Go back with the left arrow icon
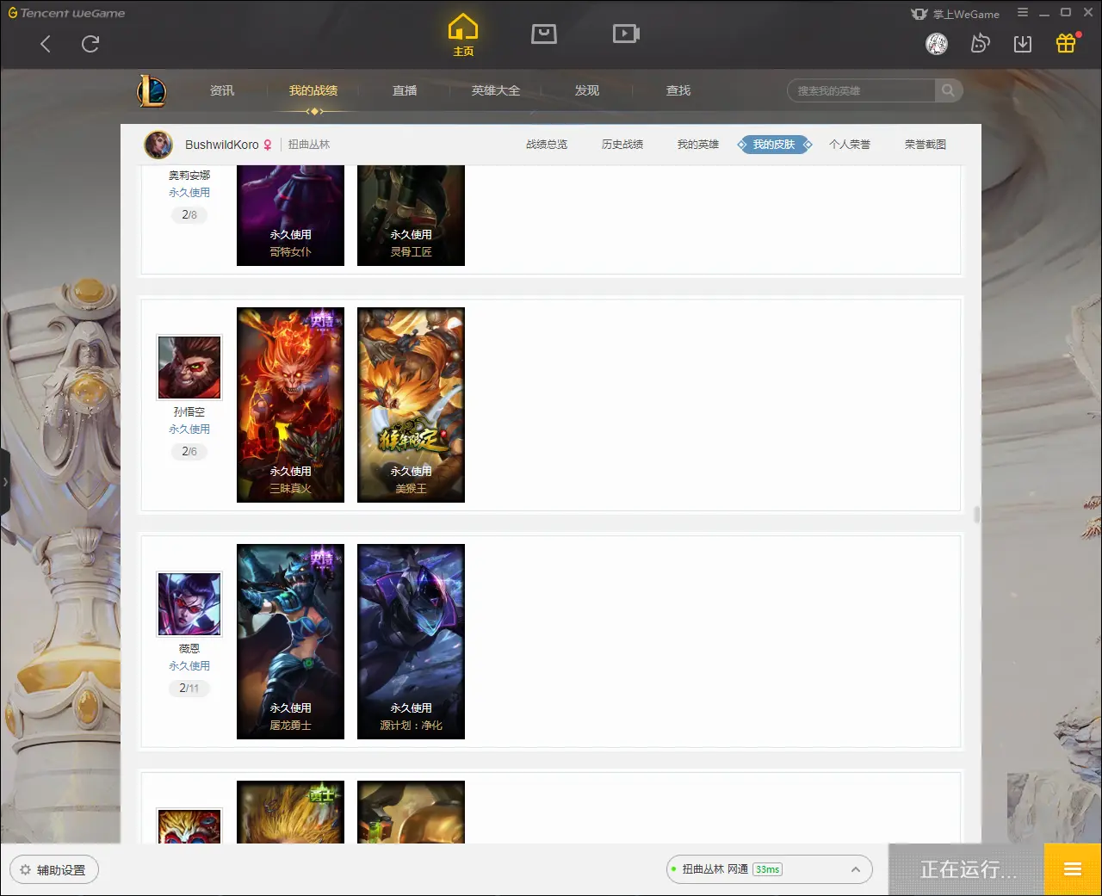This screenshot has height=896, width=1102. pyautogui.click(x=46, y=44)
